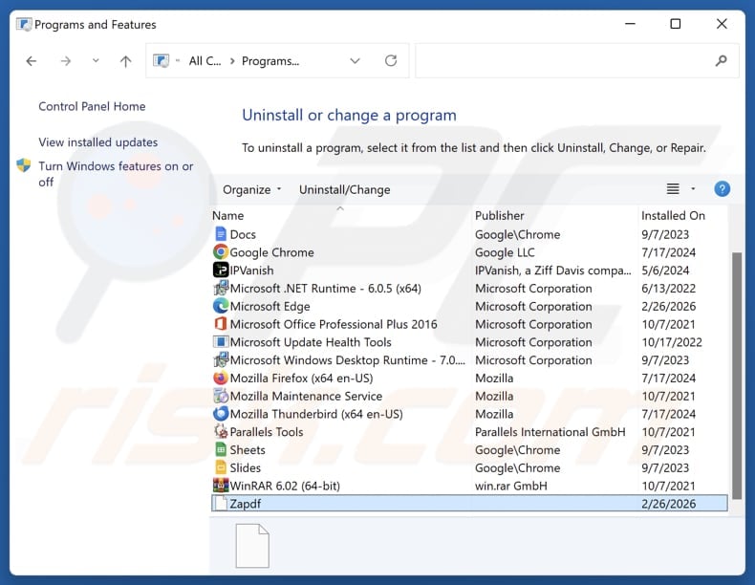755x585 pixels.
Task: Expand the address bar history chevron
Action: tap(355, 60)
